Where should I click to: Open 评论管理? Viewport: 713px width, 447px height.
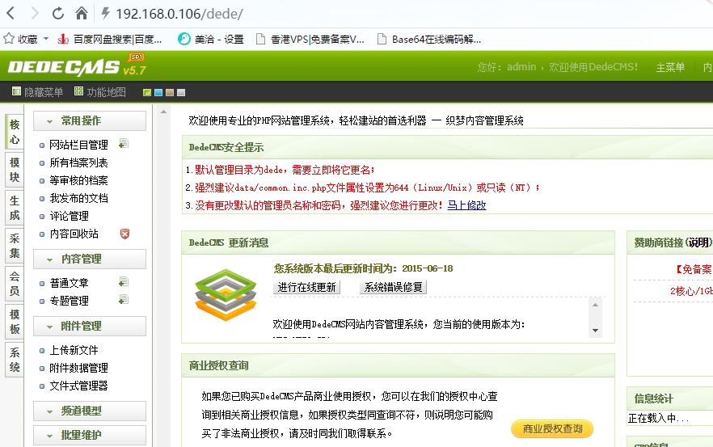[70, 216]
